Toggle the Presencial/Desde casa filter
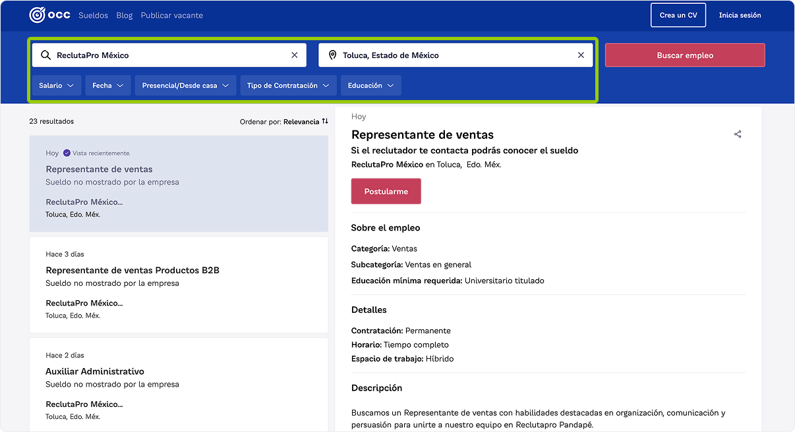This screenshot has width=795, height=432. coord(185,85)
